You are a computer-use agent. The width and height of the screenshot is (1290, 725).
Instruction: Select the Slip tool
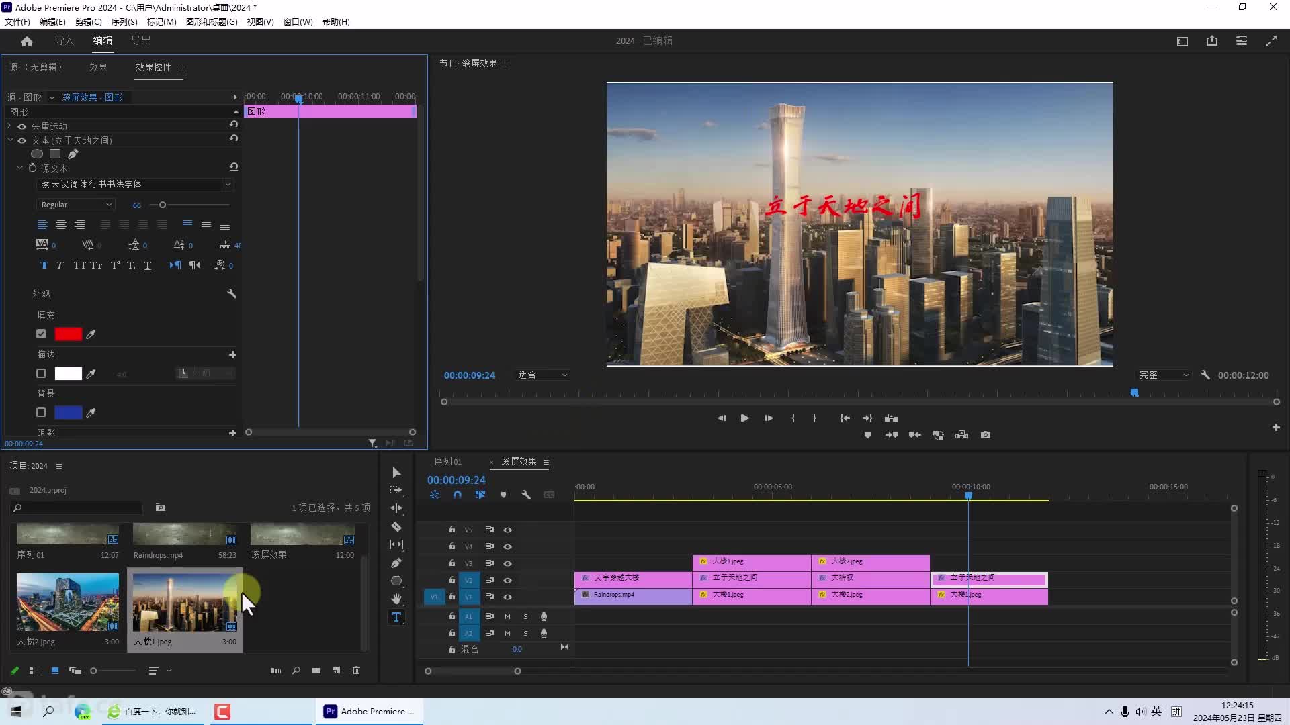[396, 544]
